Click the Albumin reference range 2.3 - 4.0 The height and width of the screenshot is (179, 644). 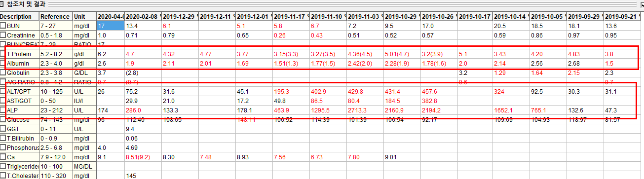click(x=56, y=63)
